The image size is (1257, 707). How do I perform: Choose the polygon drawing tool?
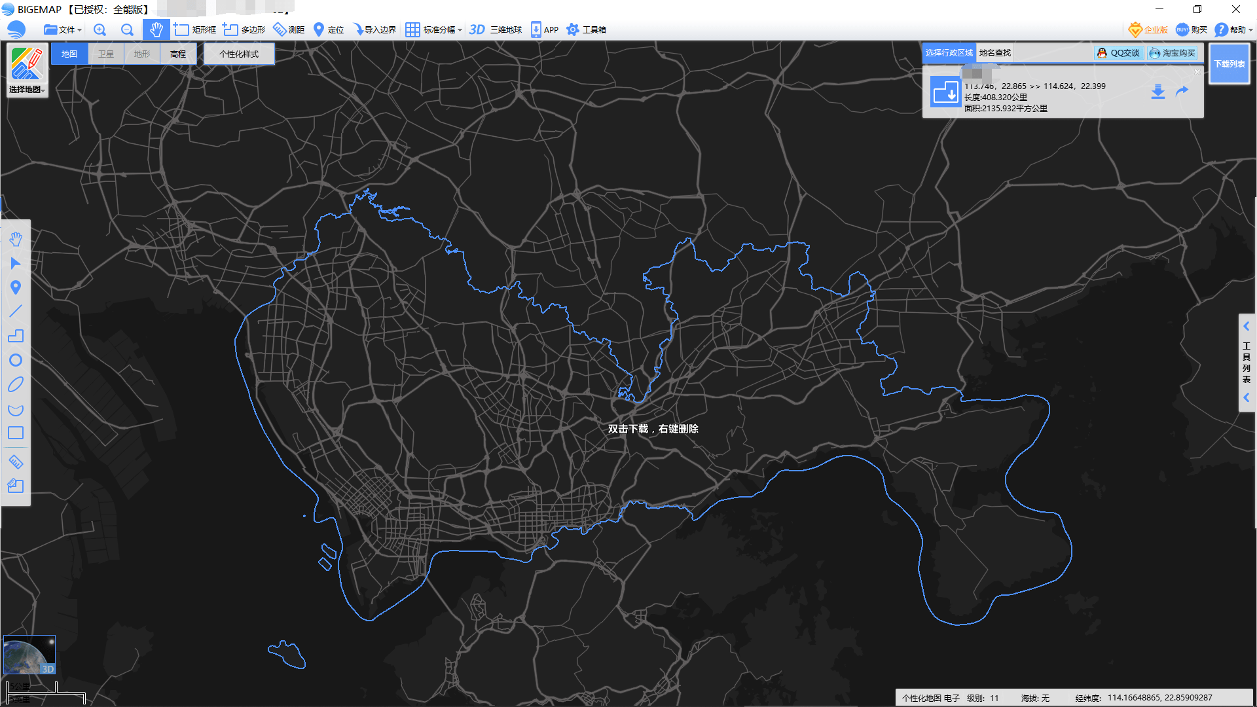[16, 336]
